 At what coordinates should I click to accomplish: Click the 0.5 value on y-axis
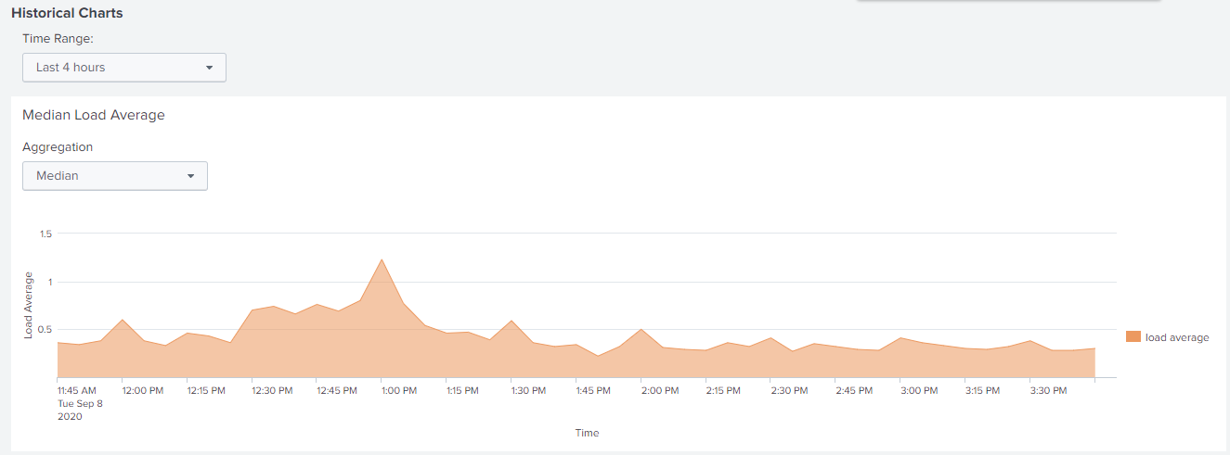45,330
